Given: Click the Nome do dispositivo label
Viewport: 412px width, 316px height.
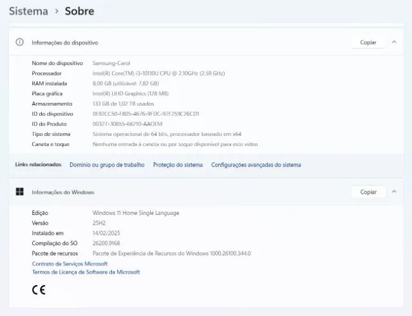Looking at the screenshot, I should (57, 63).
